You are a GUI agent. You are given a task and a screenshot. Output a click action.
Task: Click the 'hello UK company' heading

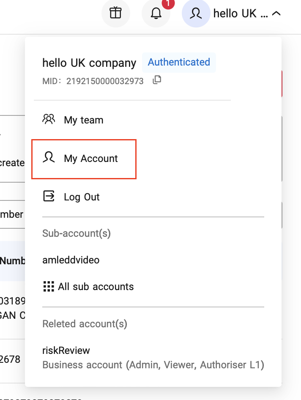click(89, 63)
